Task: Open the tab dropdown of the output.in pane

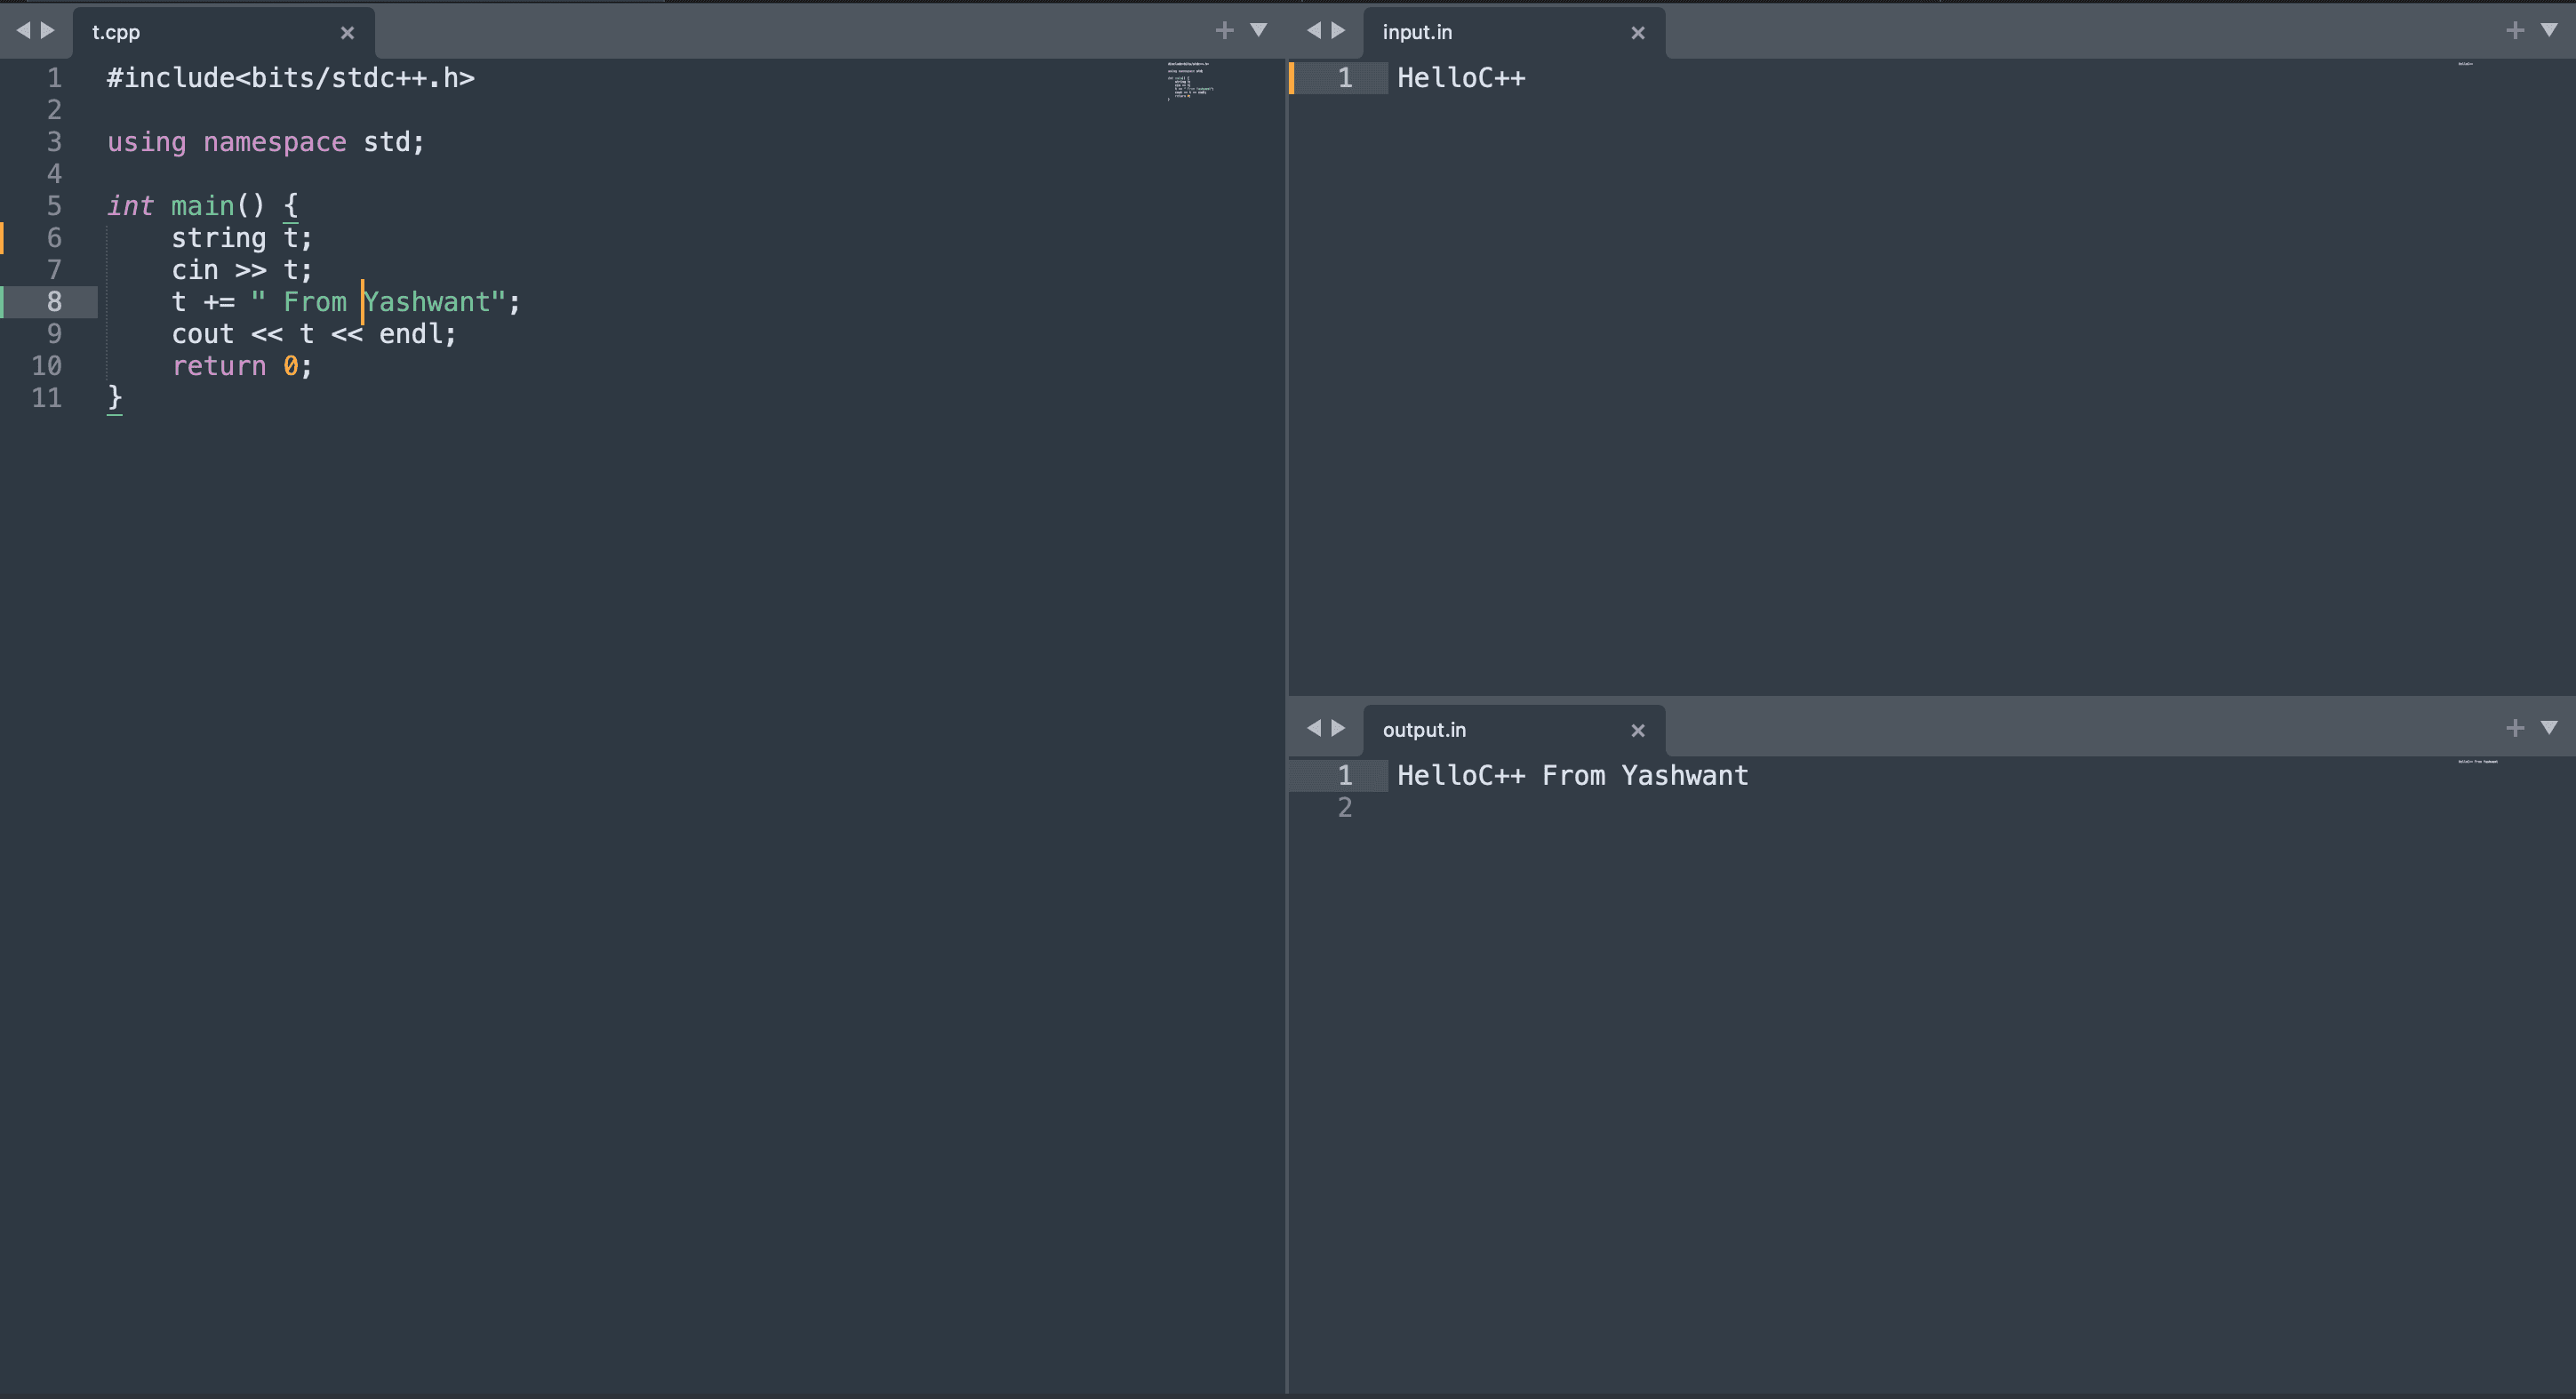Action: [x=2549, y=728]
